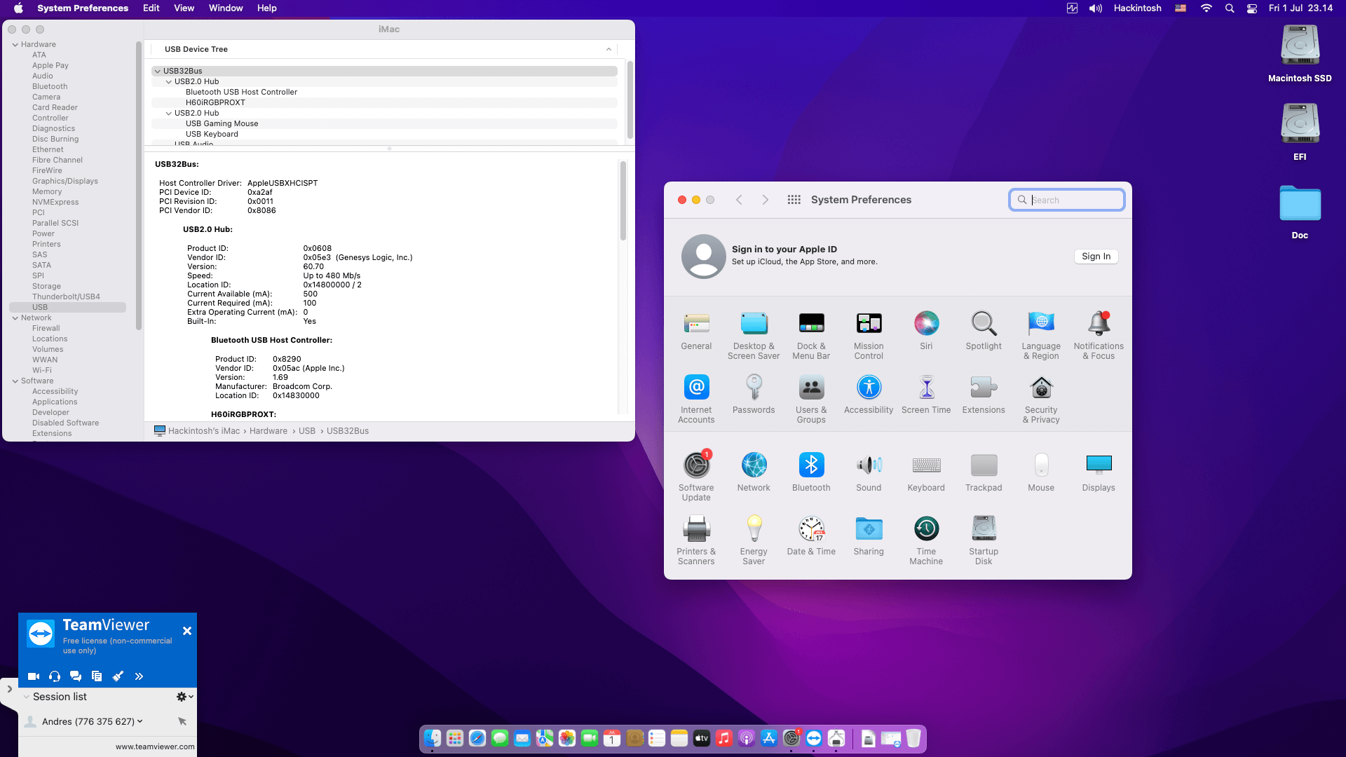Open Sound preferences

tap(869, 472)
